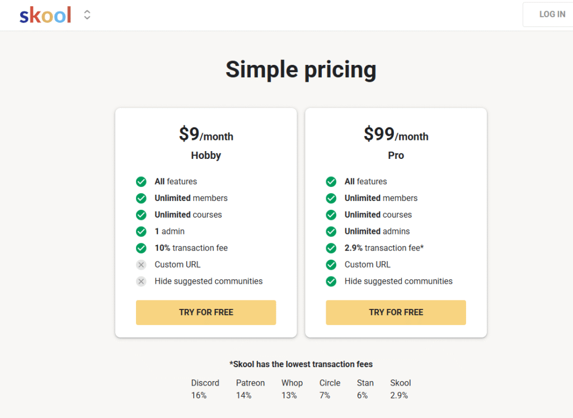Image resolution: width=573 pixels, height=418 pixels.
Task: Click check icon beside 10% transaction fee
Action: (141, 248)
